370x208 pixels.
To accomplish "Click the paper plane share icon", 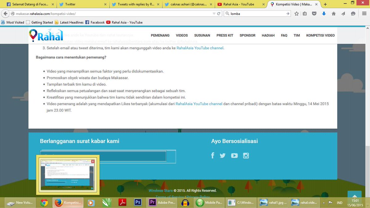I will pos(343,14).
